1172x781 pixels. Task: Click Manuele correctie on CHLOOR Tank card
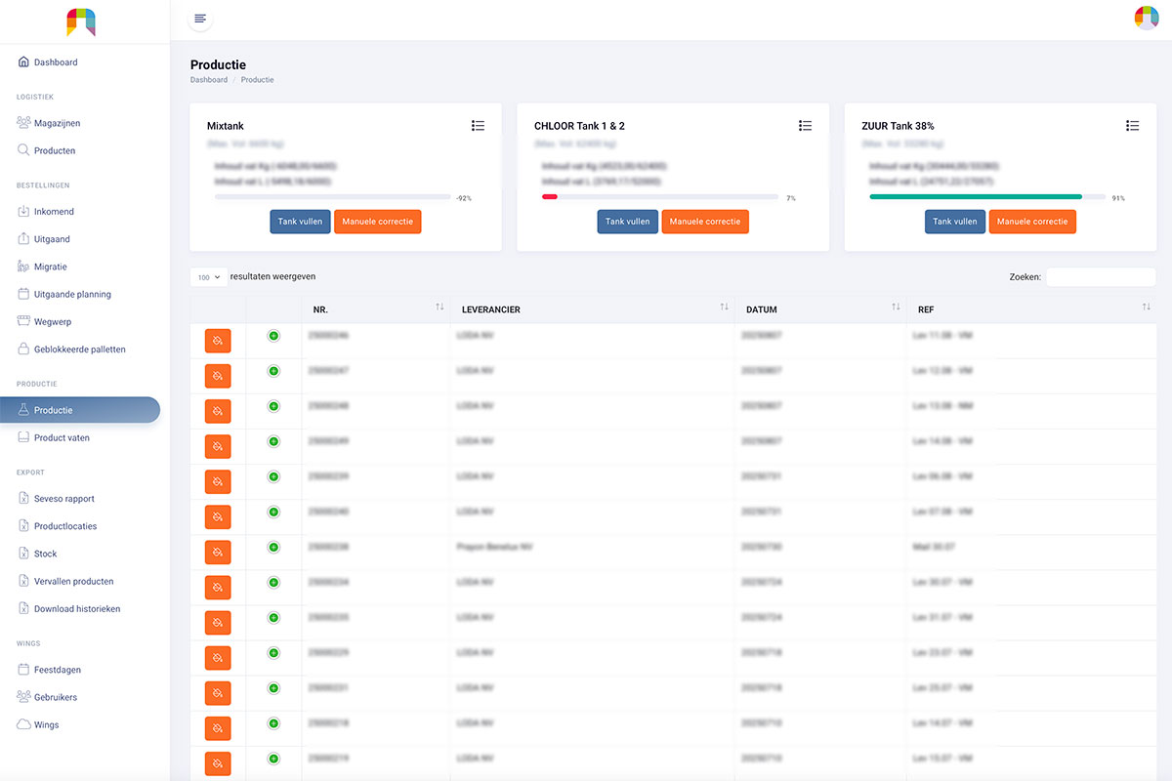[x=705, y=222]
